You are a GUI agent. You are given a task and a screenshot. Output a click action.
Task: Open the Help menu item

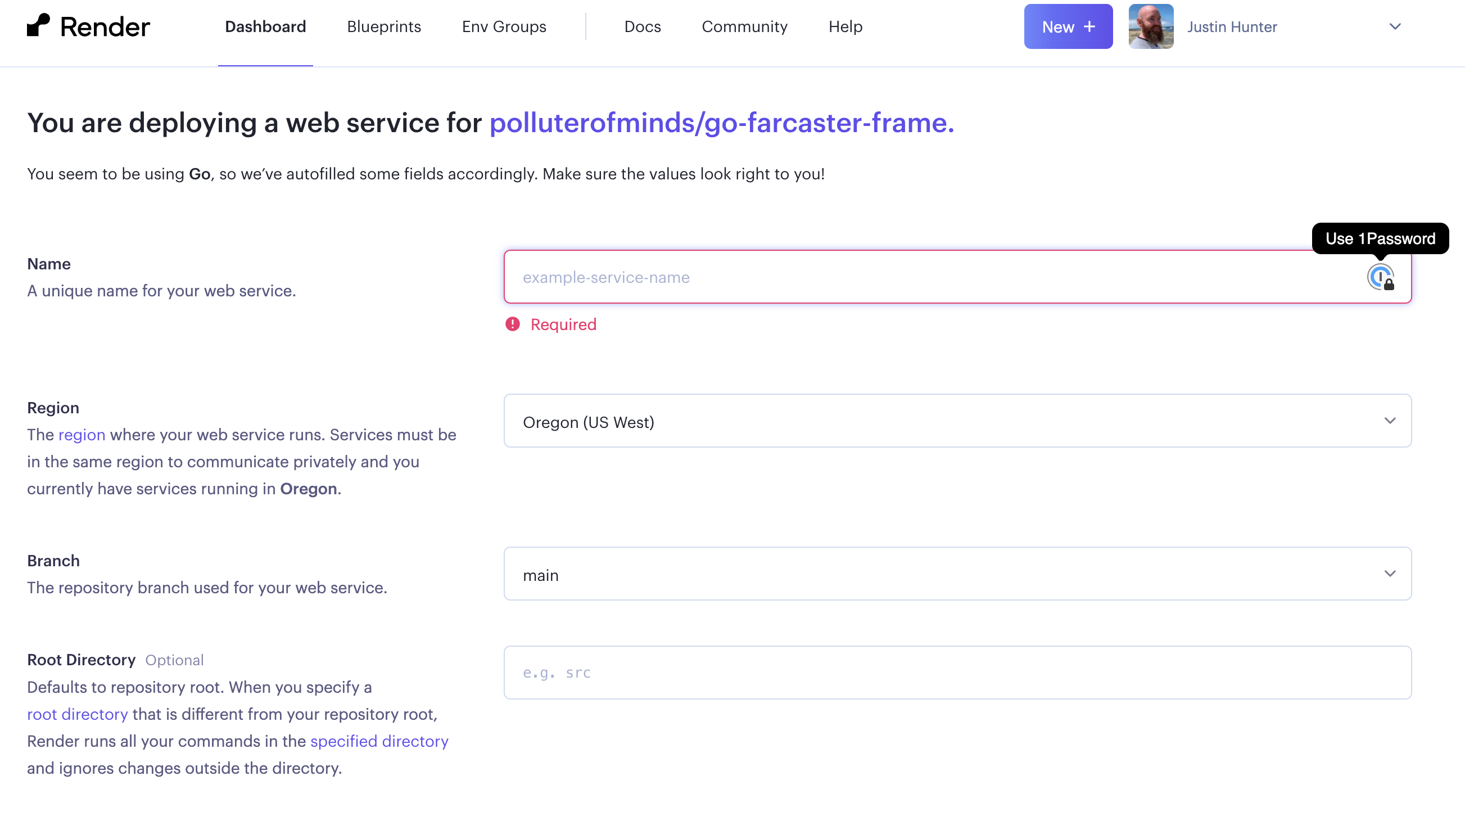click(x=845, y=26)
